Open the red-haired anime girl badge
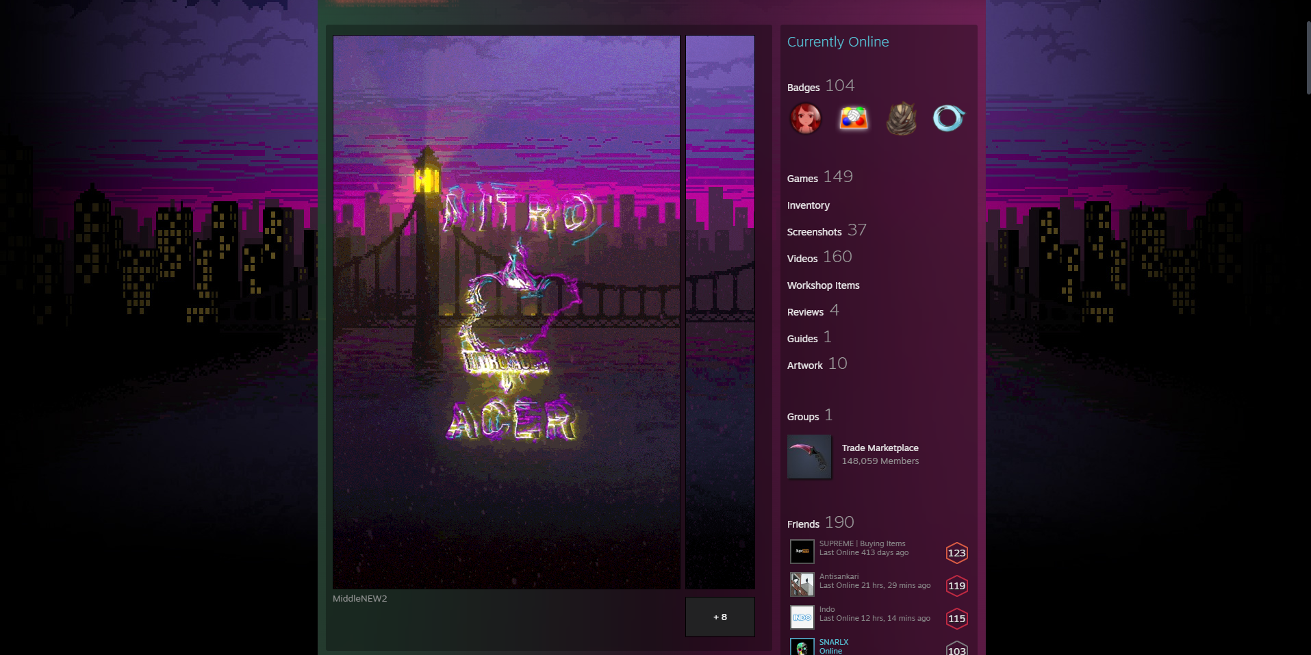Image resolution: width=1311 pixels, height=655 pixels. click(x=806, y=118)
